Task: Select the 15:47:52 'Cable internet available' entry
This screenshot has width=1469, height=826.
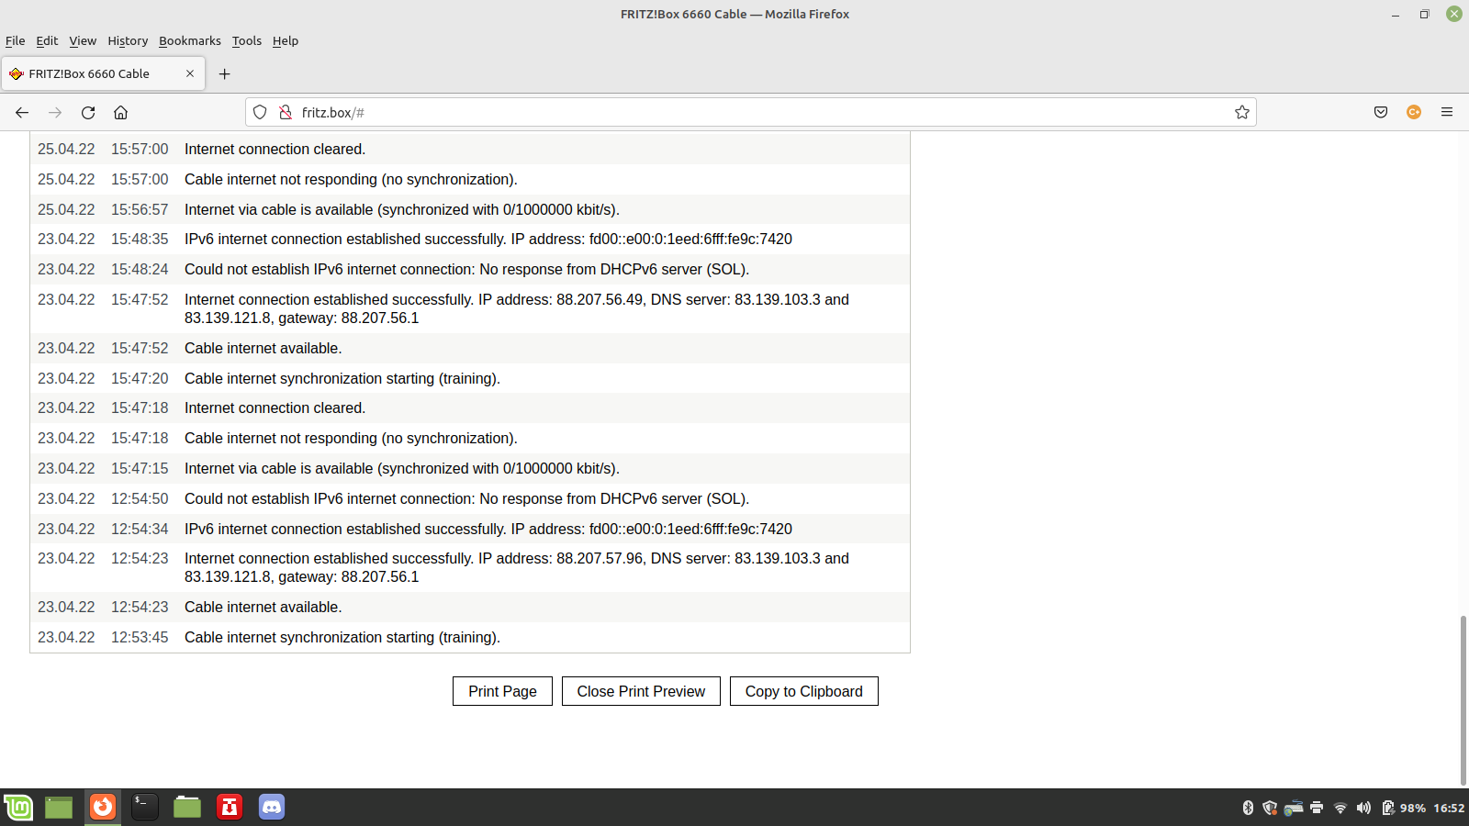Action: click(470, 348)
